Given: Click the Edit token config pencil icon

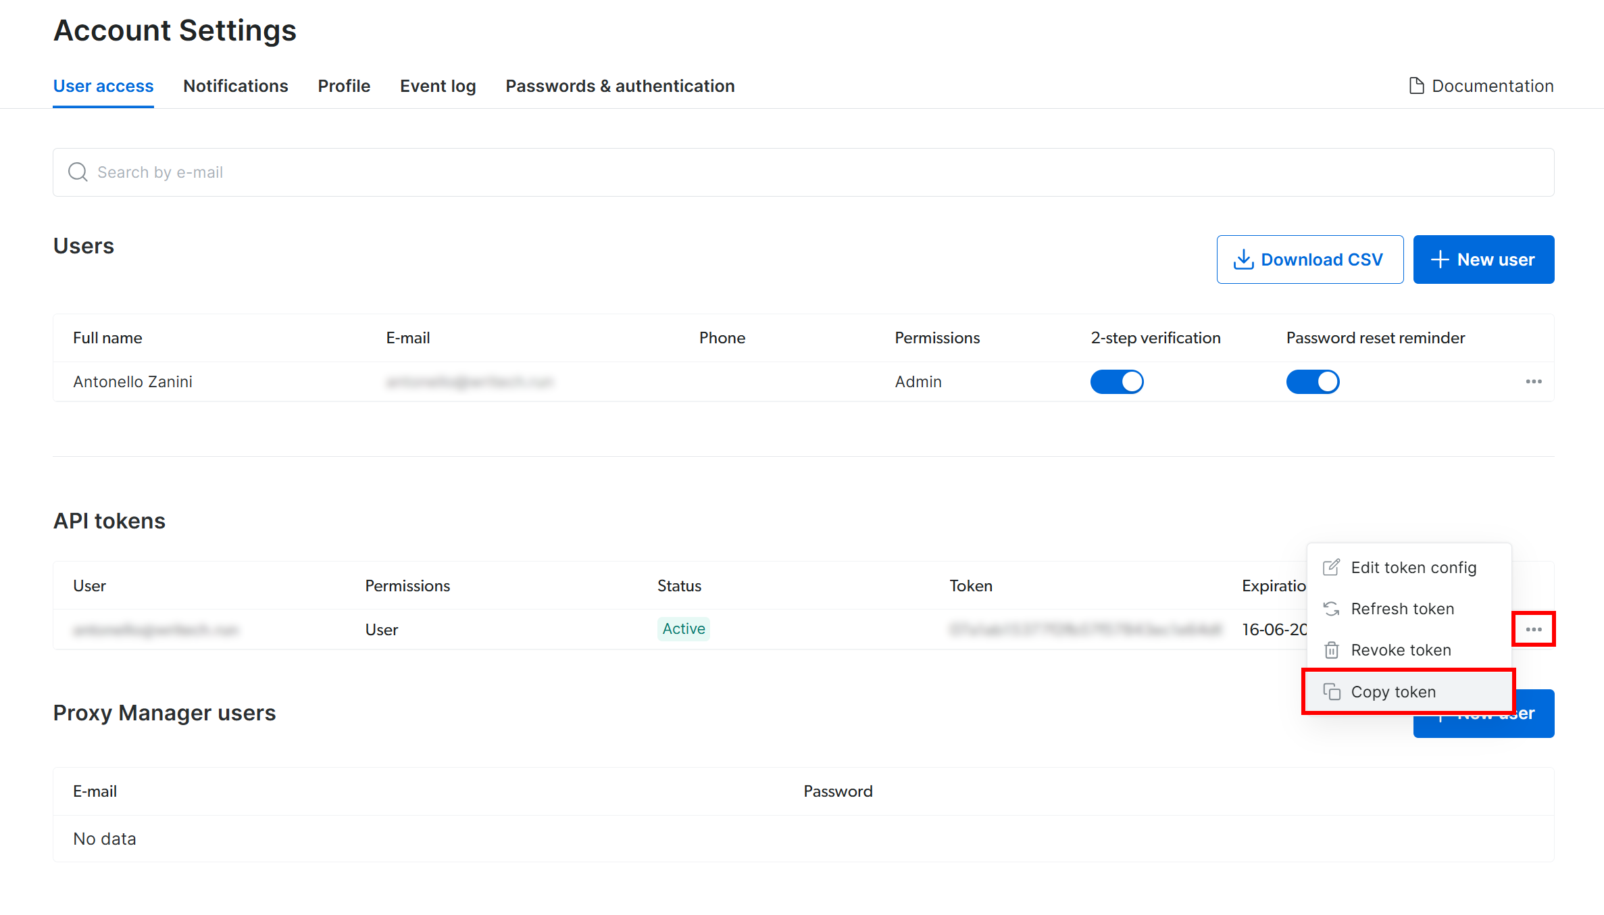Looking at the screenshot, I should click(x=1332, y=568).
